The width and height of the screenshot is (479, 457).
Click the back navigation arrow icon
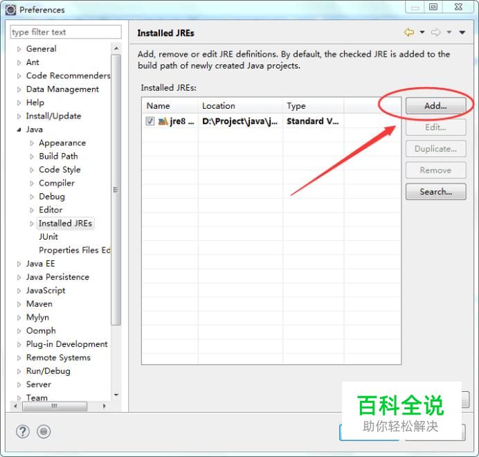tap(409, 32)
